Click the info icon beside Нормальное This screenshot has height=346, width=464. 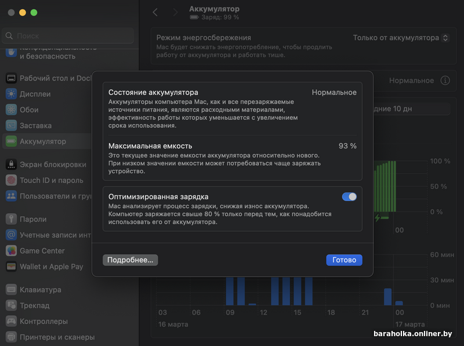coord(445,81)
